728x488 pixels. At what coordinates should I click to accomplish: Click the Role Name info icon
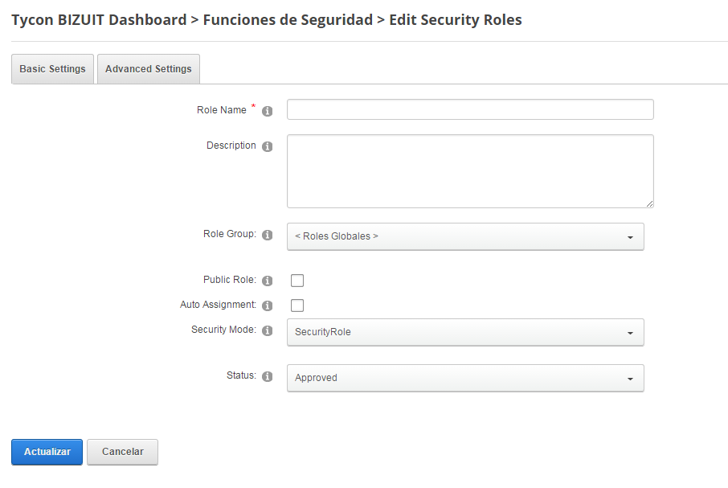[x=267, y=111]
